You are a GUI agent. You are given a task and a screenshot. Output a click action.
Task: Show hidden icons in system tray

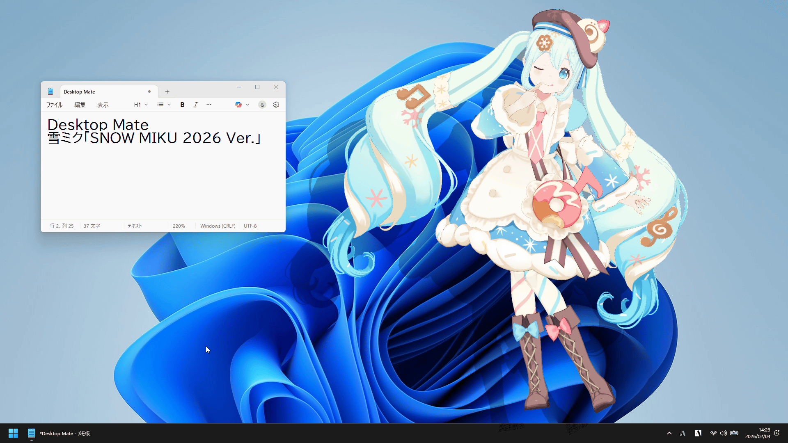tap(669, 433)
